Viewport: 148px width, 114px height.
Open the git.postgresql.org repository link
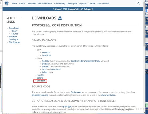tap(40, 95)
